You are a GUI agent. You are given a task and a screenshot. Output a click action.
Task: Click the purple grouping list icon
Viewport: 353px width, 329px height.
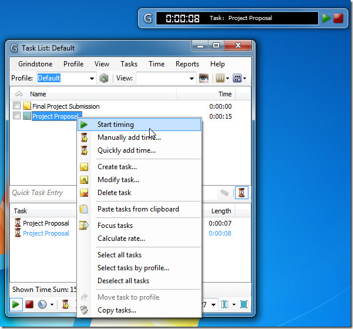[237, 78]
